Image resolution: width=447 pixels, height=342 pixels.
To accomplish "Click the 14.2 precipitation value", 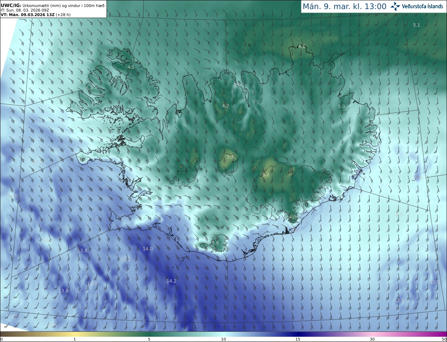I will point(171,281).
